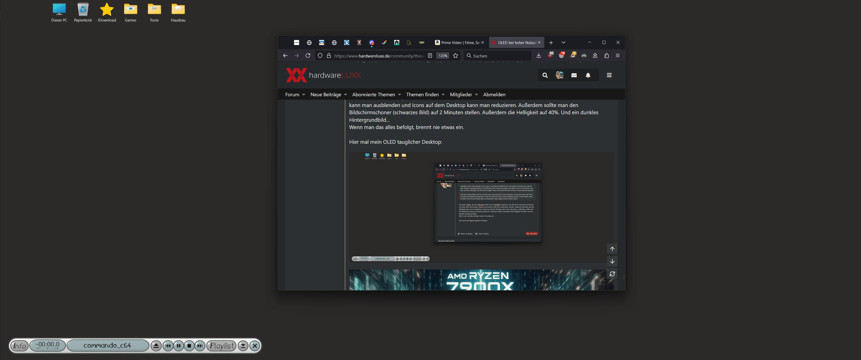
Task: Click the eject button in media player
Action: (x=156, y=346)
